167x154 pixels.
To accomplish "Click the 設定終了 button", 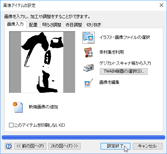I will point(115,146).
